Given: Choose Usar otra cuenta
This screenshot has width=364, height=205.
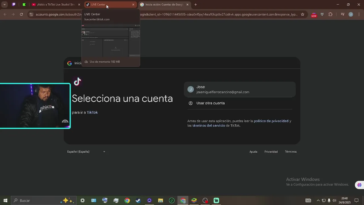Looking at the screenshot, I should pyautogui.click(x=240, y=103).
